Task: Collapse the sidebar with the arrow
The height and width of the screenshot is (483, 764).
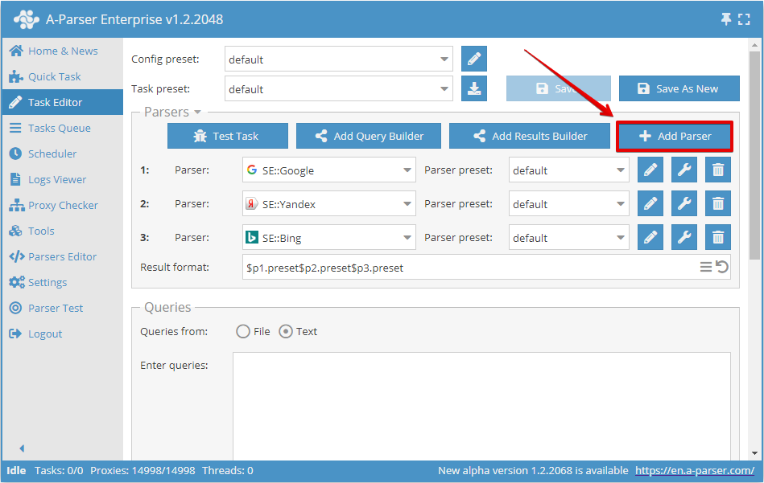Action: point(21,448)
